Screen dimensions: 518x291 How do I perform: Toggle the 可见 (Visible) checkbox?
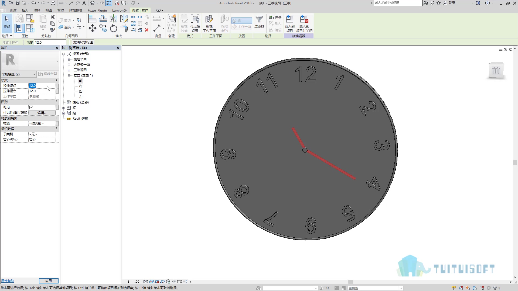click(x=31, y=107)
